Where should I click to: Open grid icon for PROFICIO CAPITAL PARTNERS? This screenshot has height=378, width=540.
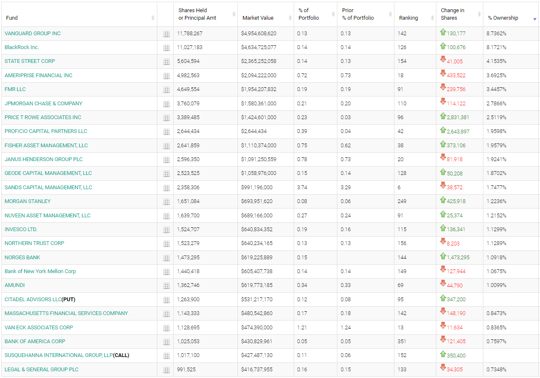[166, 132]
